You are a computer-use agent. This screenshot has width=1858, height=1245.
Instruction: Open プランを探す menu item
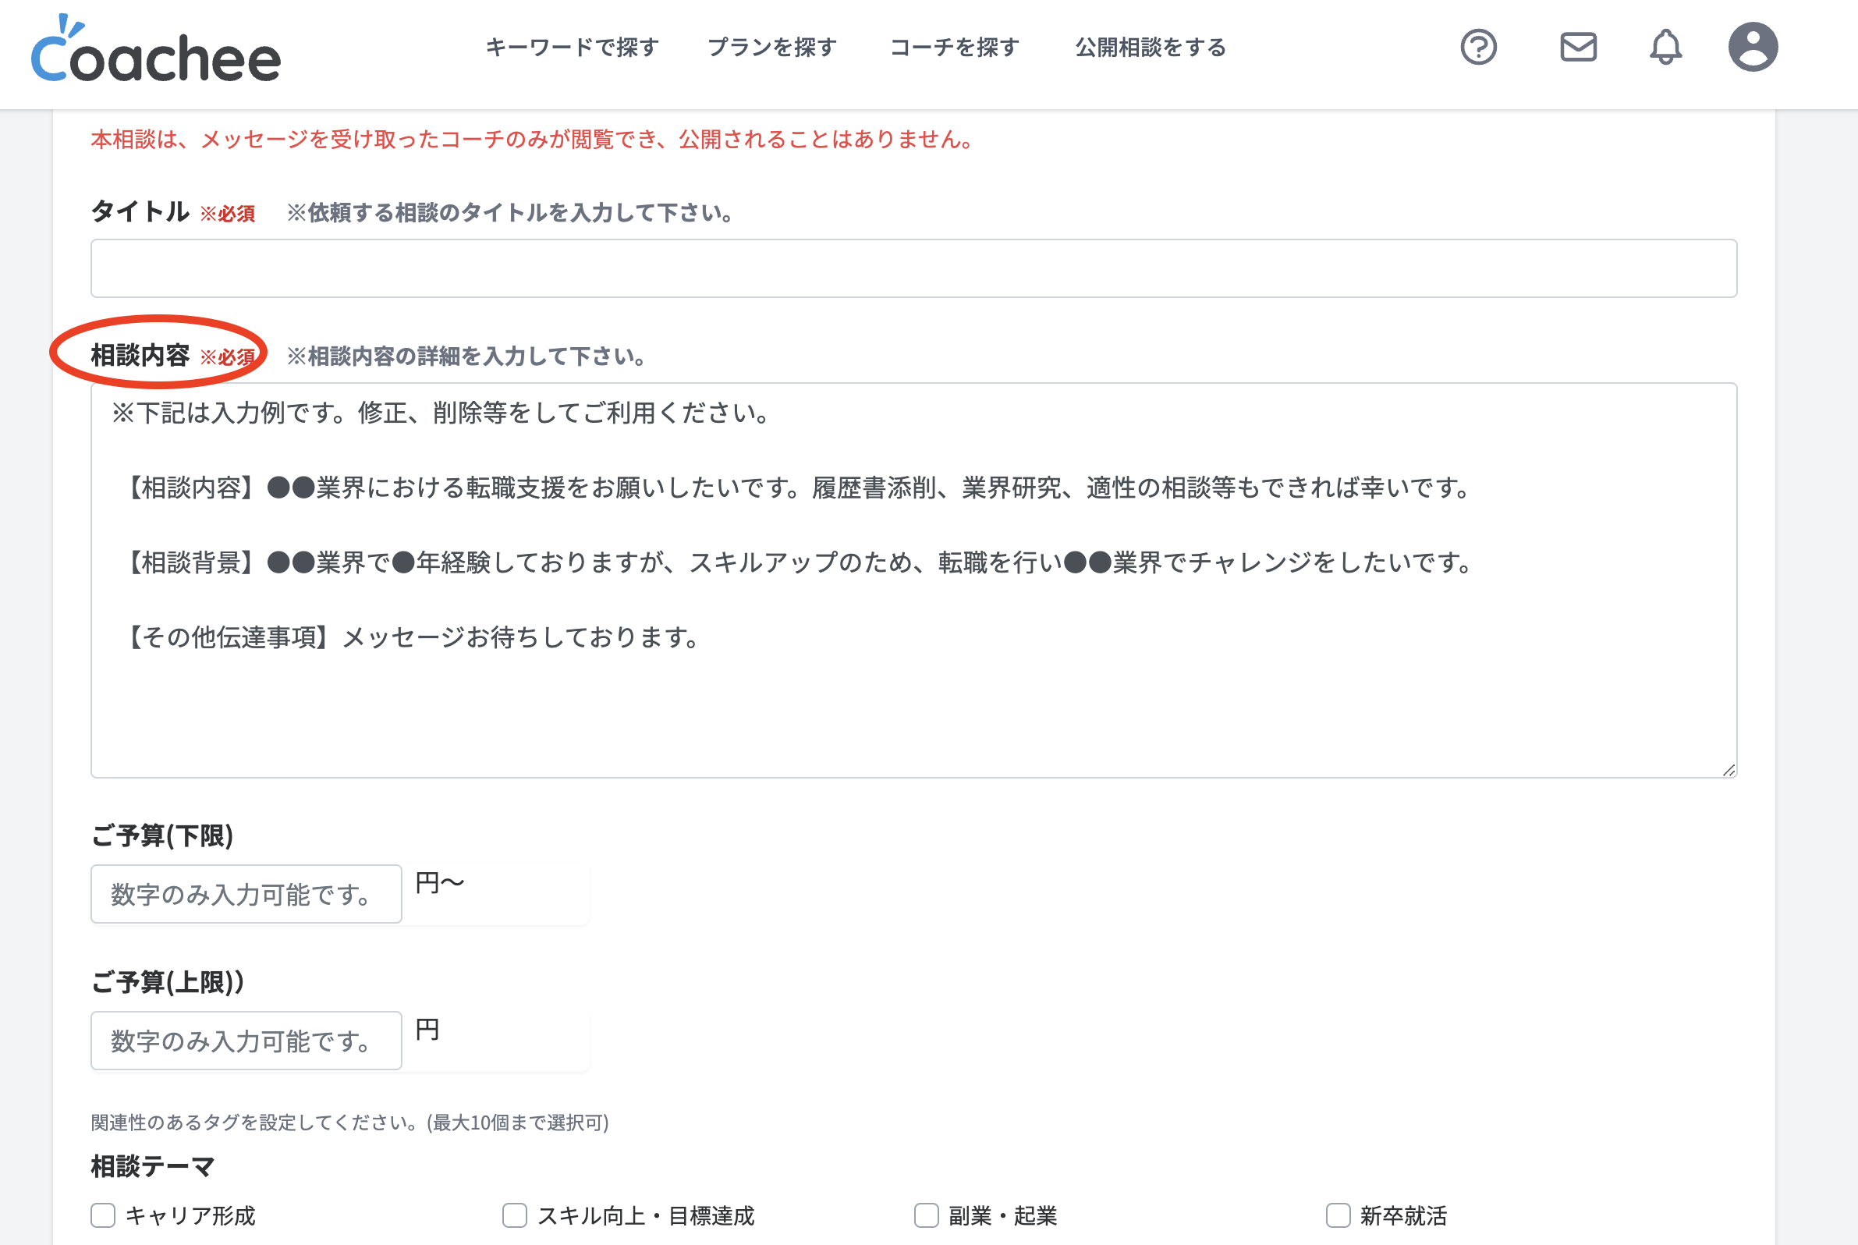[x=771, y=48]
